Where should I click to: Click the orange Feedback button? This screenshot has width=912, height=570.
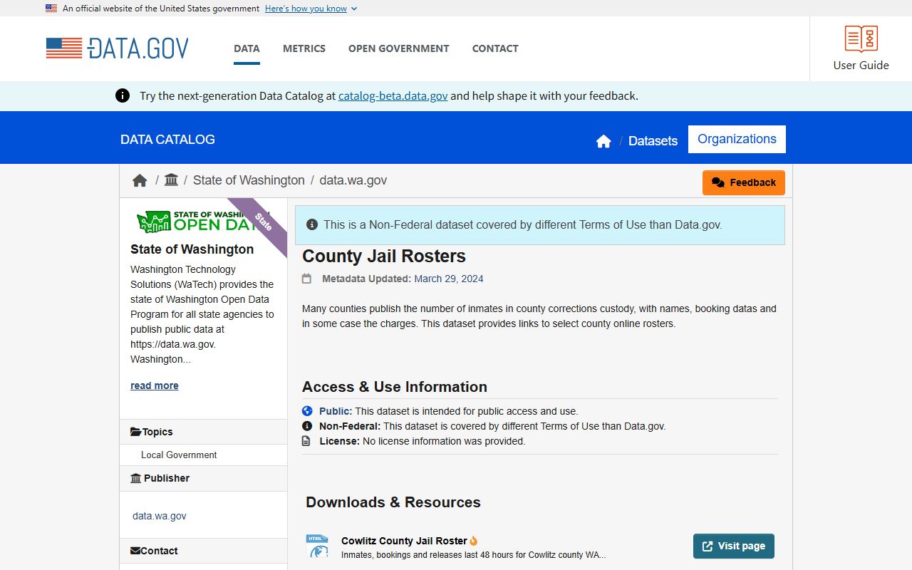click(x=744, y=182)
